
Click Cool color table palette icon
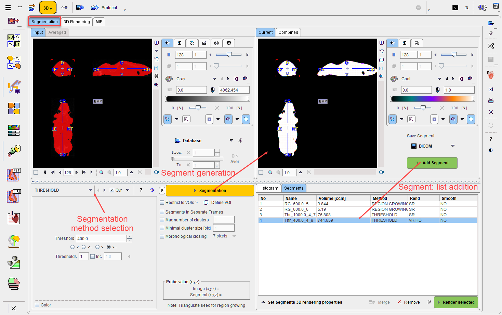[x=394, y=79]
